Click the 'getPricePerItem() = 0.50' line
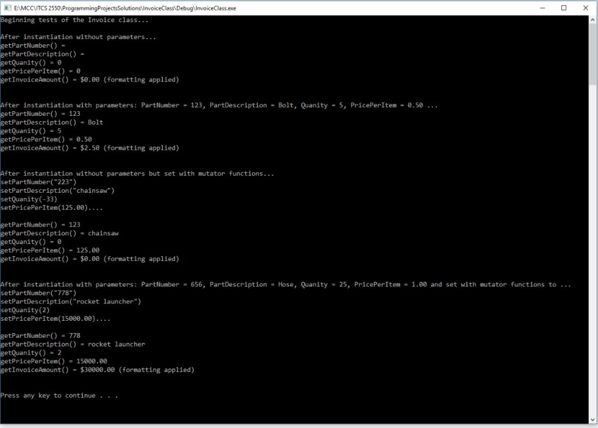This screenshot has height=428, width=598. pos(46,139)
